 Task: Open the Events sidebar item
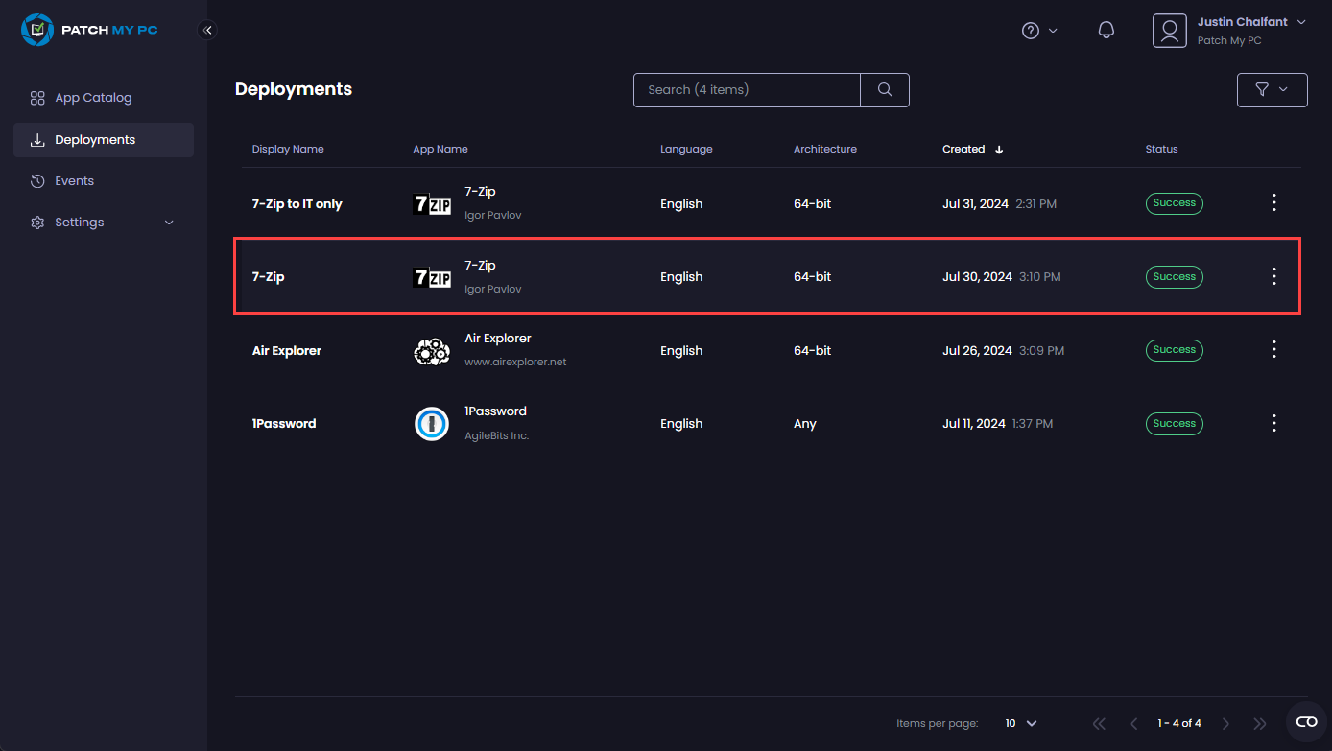74,181
